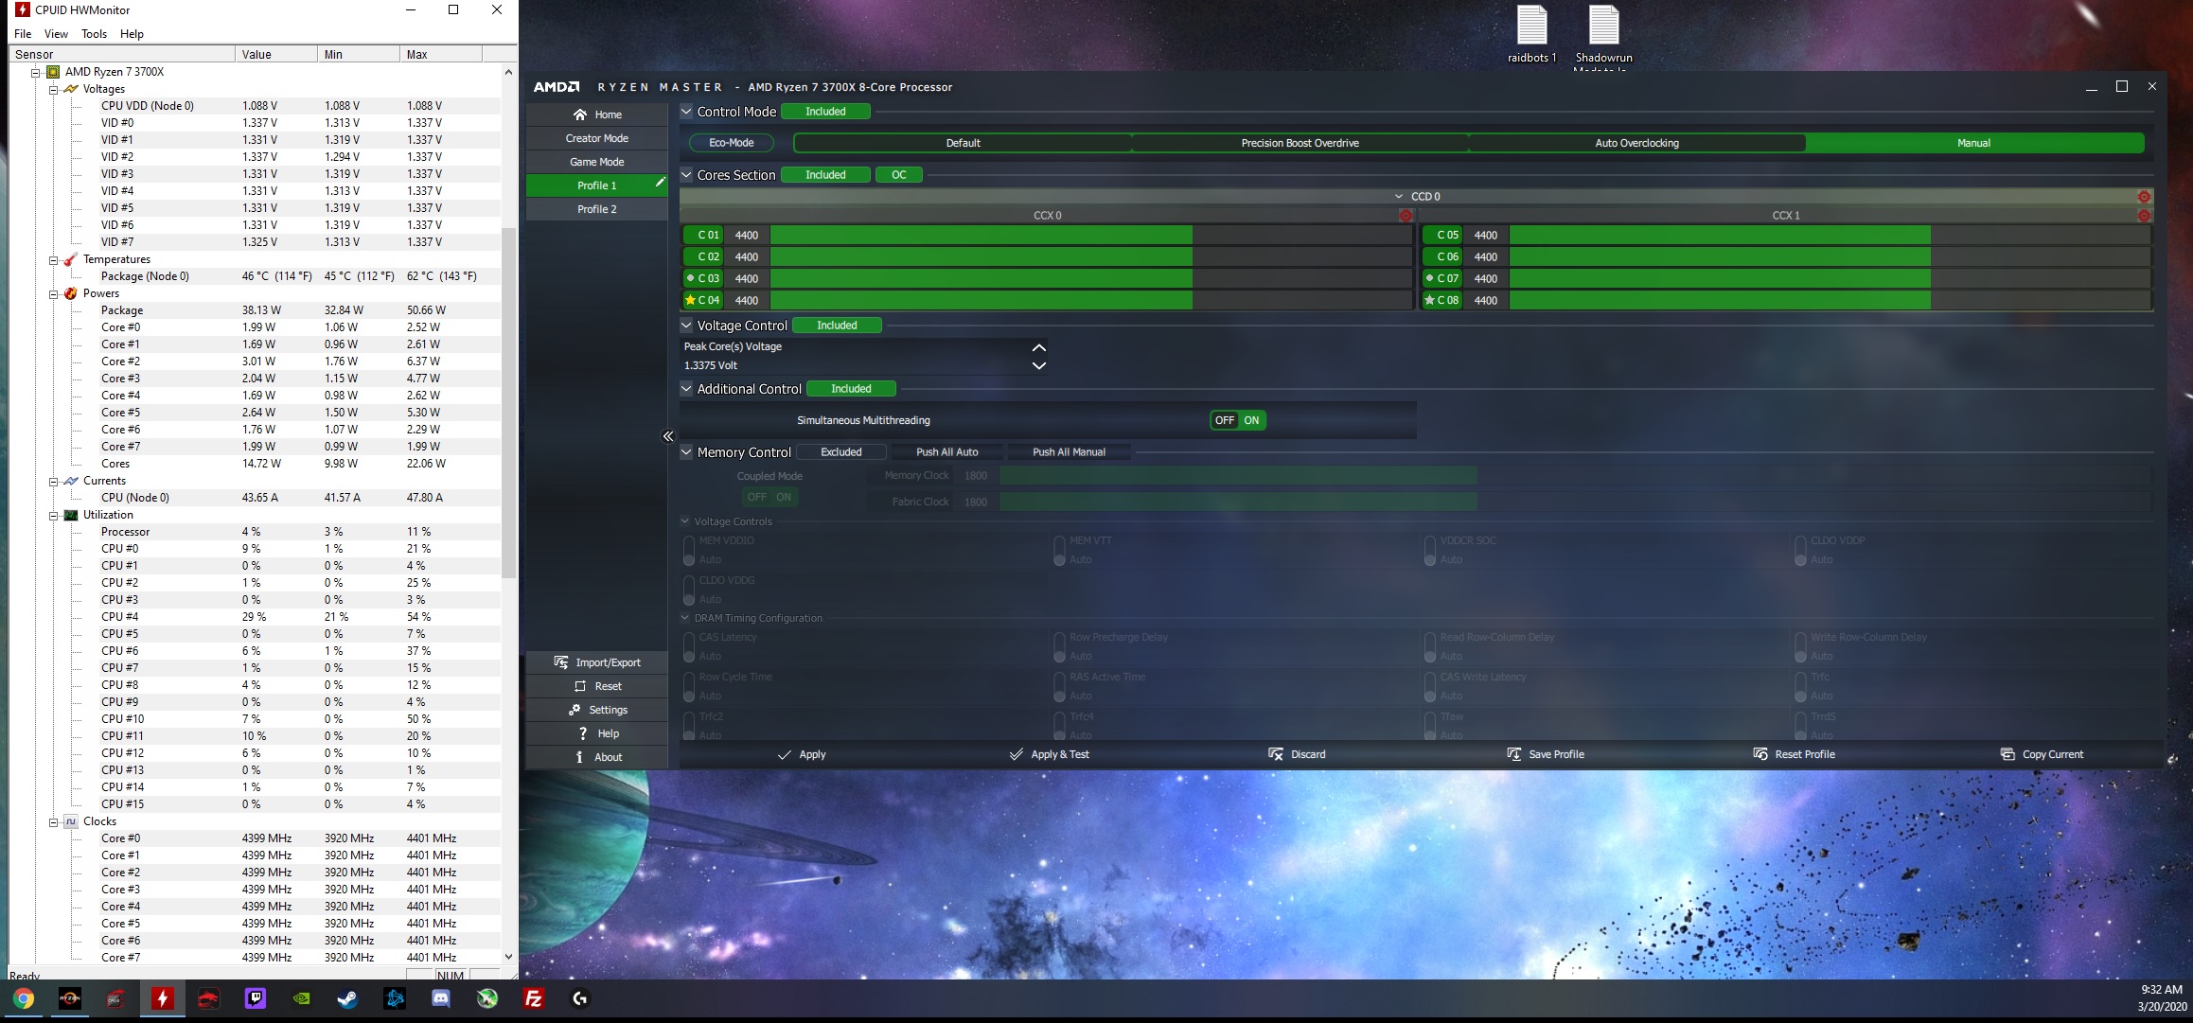Toggle Memory Control Excluded switch

pos(841,452)
